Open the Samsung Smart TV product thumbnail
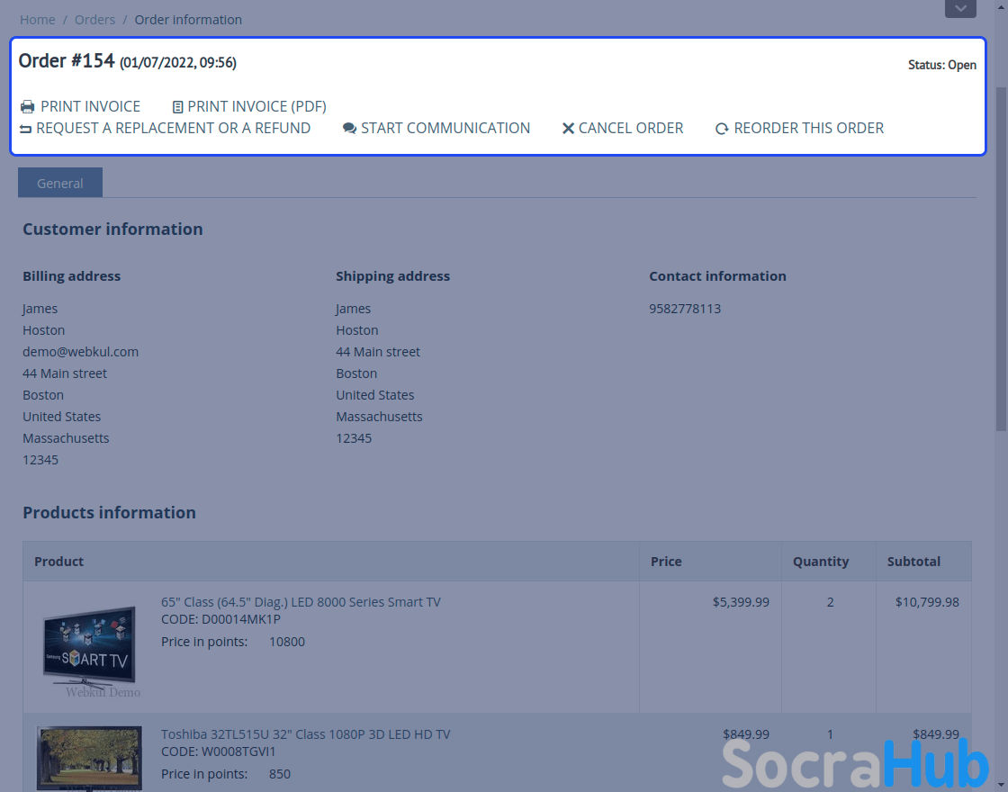Viewport: 1008px width, 792px height. 89,646
